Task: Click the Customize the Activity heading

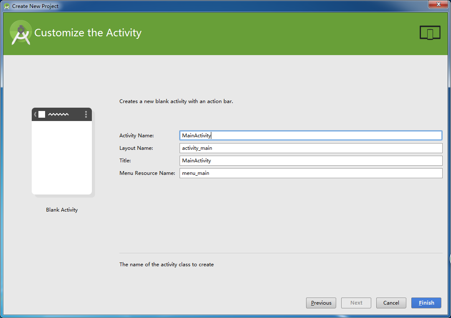Action: [88, 33]
